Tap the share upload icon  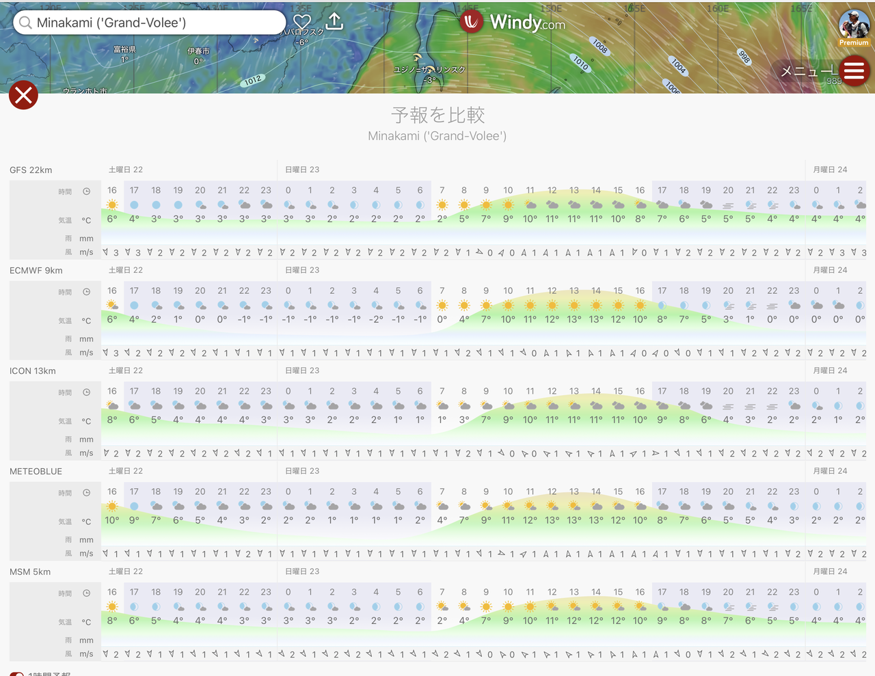point(334,21)
